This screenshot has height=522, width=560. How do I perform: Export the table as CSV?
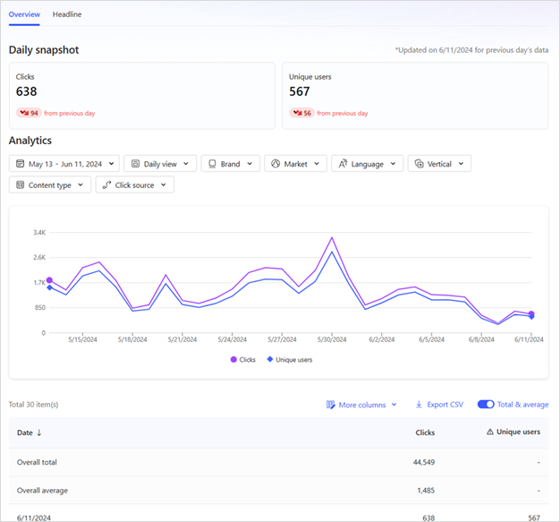pyautogui.click(x=439, y=405)
